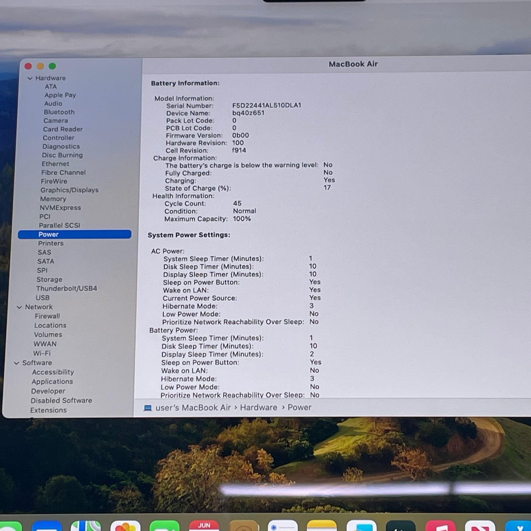This screenshot has width=531, height=531.
Task: Launch the Photos app in Dock
Action: [x=125, y=526]
